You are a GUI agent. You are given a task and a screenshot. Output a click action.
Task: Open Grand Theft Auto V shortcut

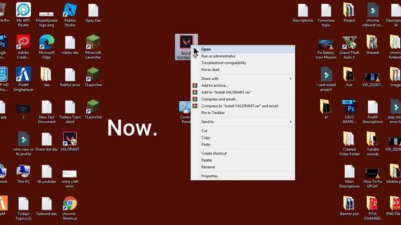pyautogui.click(x=350, y=42)
